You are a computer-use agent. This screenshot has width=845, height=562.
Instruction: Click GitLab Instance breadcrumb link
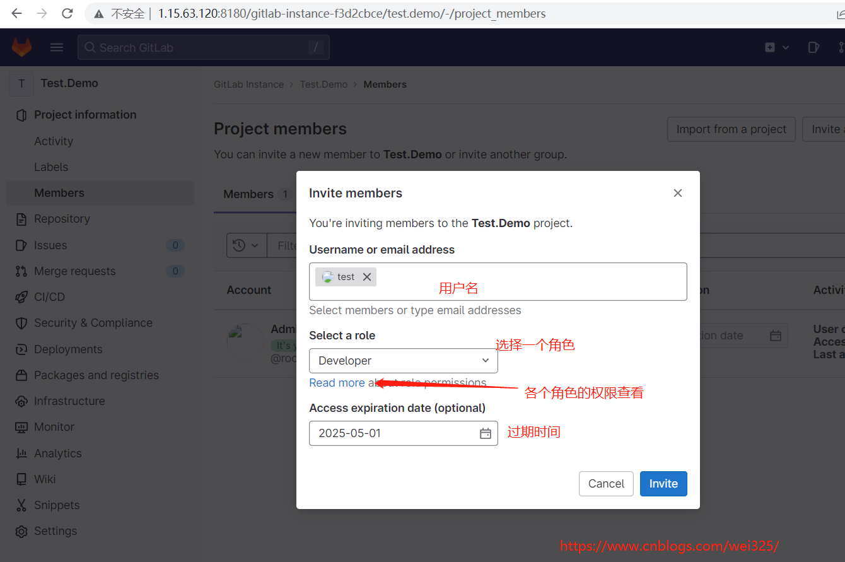coord(248,85)
